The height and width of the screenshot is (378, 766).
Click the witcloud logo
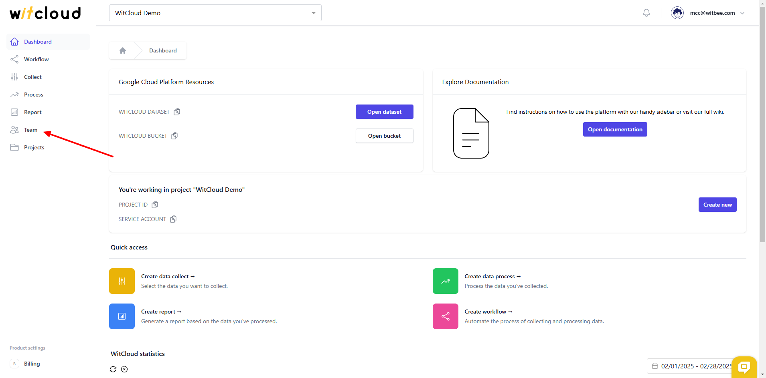tap(45, 13)
